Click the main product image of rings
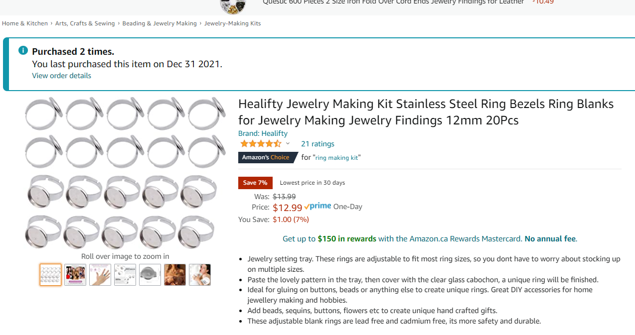This screenshot has width=635, height=335. pos(125,172)
